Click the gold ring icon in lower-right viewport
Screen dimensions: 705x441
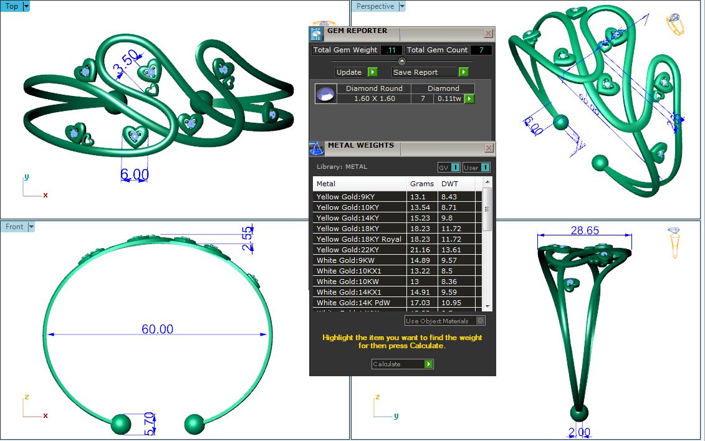point(674,242)
